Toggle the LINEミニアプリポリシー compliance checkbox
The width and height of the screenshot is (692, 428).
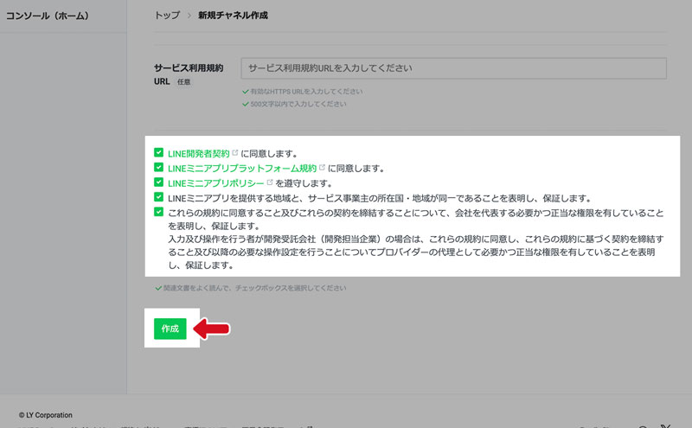[158, 182]
